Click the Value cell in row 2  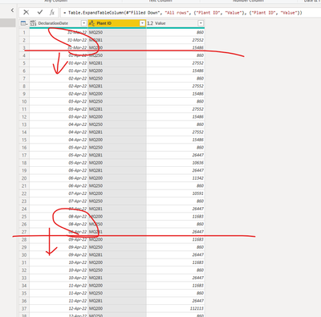pos(176,40)
